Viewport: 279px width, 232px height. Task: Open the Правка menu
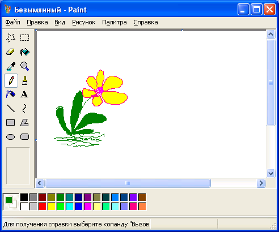[x=37, y=22]
